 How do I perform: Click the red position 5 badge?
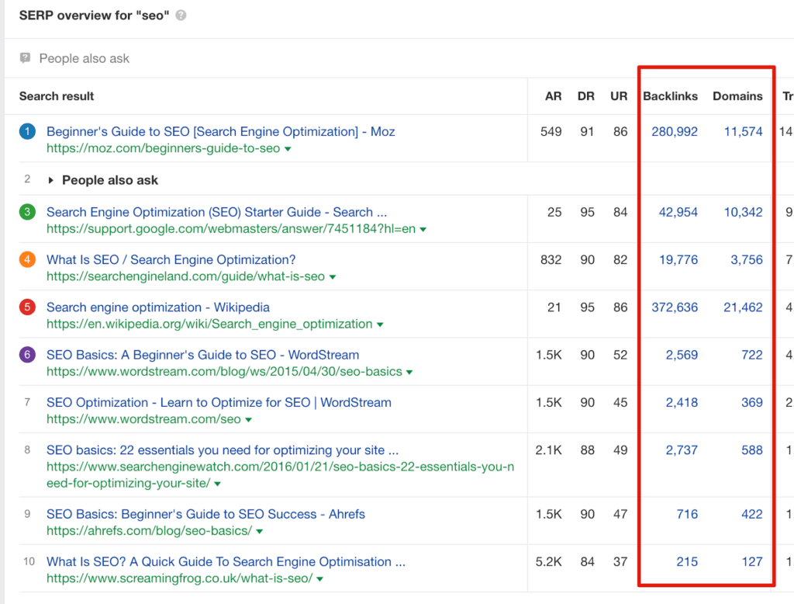click(x=27, y=307)
